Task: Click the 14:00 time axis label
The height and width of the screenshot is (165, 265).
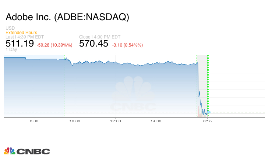Action: 156,121
